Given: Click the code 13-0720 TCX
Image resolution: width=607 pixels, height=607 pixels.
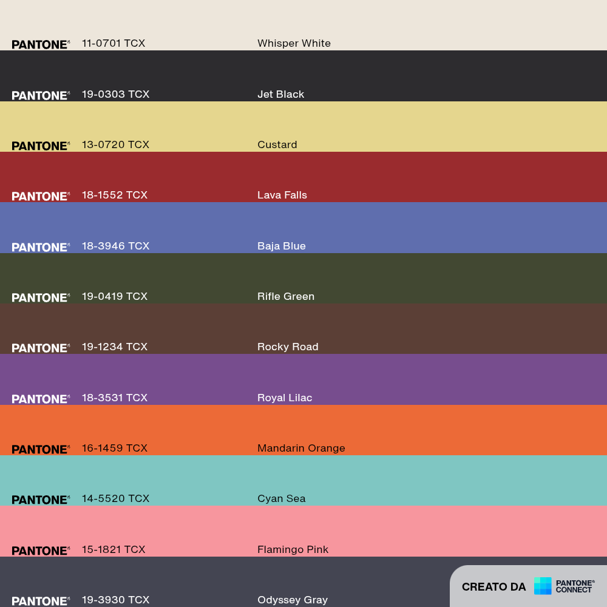Looking at the screenshot, I should [115, 145].
